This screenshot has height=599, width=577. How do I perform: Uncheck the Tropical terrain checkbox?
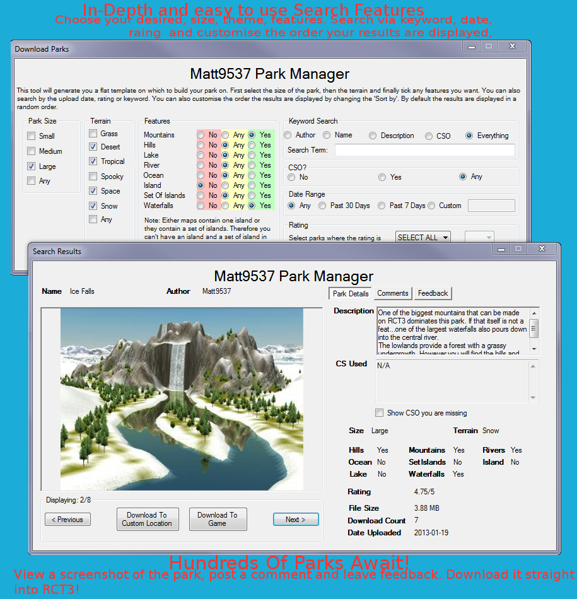click(x=93, y=161)
